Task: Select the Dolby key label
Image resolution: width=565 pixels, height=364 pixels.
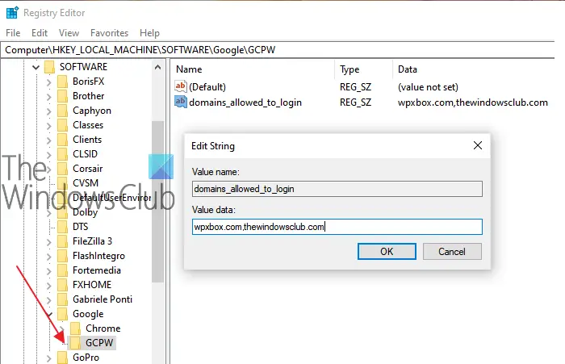Action: click(x=85, y=212)
